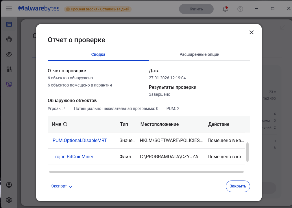This screenshot has height=208, width=292.
Task: Open the dashboard icon in sidebar
Action: (9, 25)
